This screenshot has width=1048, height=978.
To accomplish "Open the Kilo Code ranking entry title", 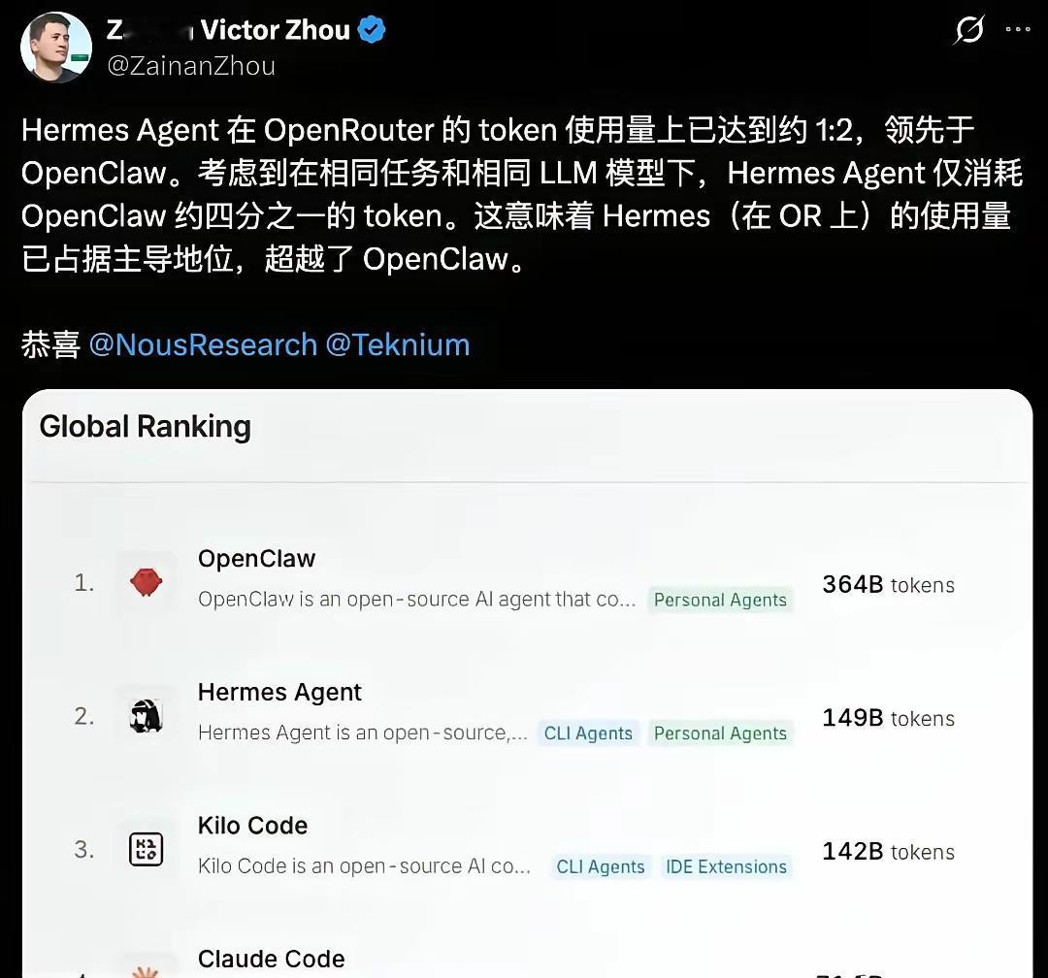I will click(252, 826).
